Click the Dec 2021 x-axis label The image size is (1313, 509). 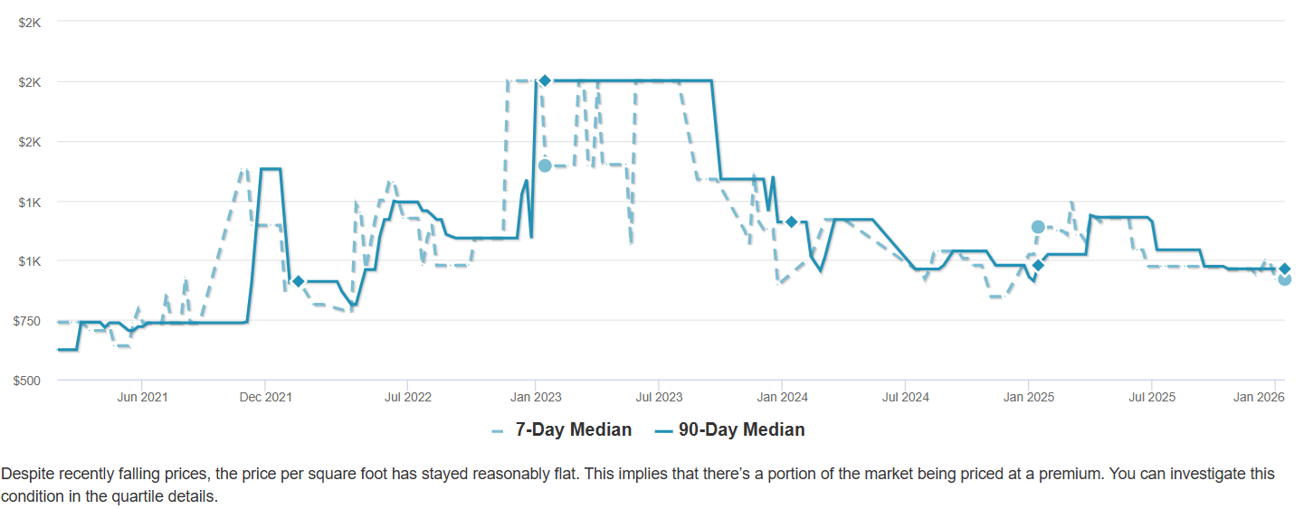tap(265, 396)
